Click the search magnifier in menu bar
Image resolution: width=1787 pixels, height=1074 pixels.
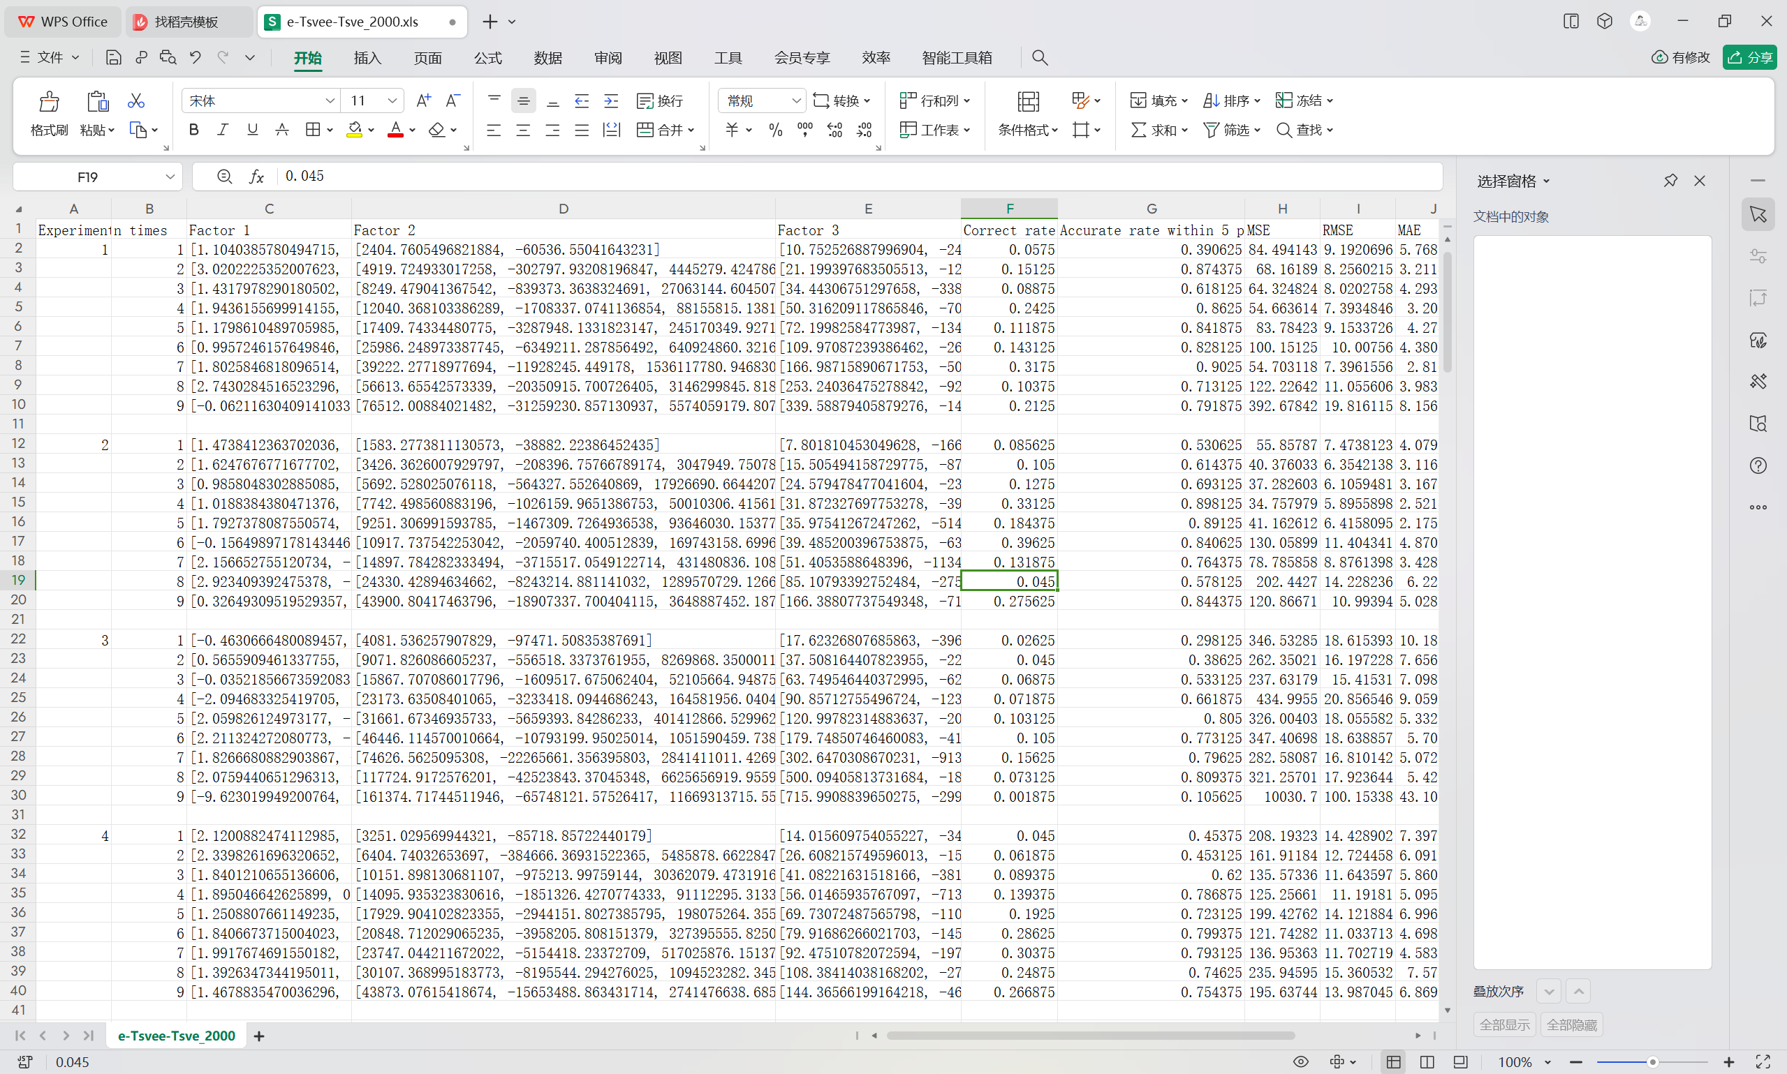tap(1040, 58)
